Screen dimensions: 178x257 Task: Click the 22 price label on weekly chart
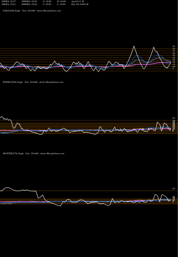pyautogui.click(x=174, y=118)
